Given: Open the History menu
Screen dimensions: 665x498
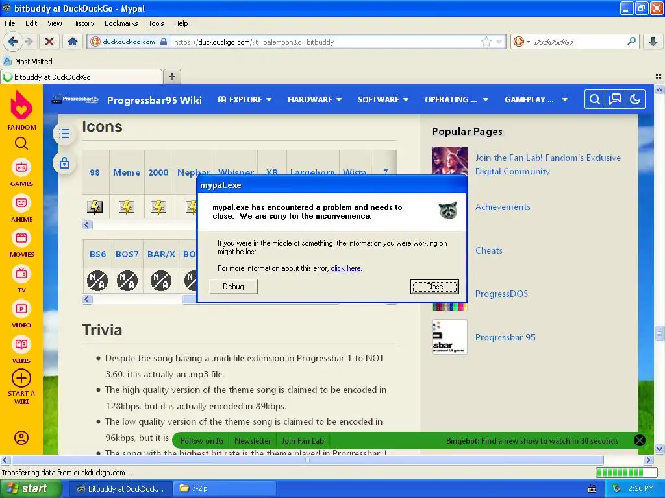Looking at the screenshot, I should 82,23.
